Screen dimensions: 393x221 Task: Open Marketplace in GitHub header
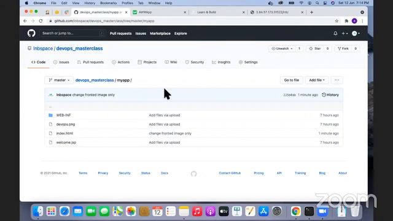pos(160,33)
